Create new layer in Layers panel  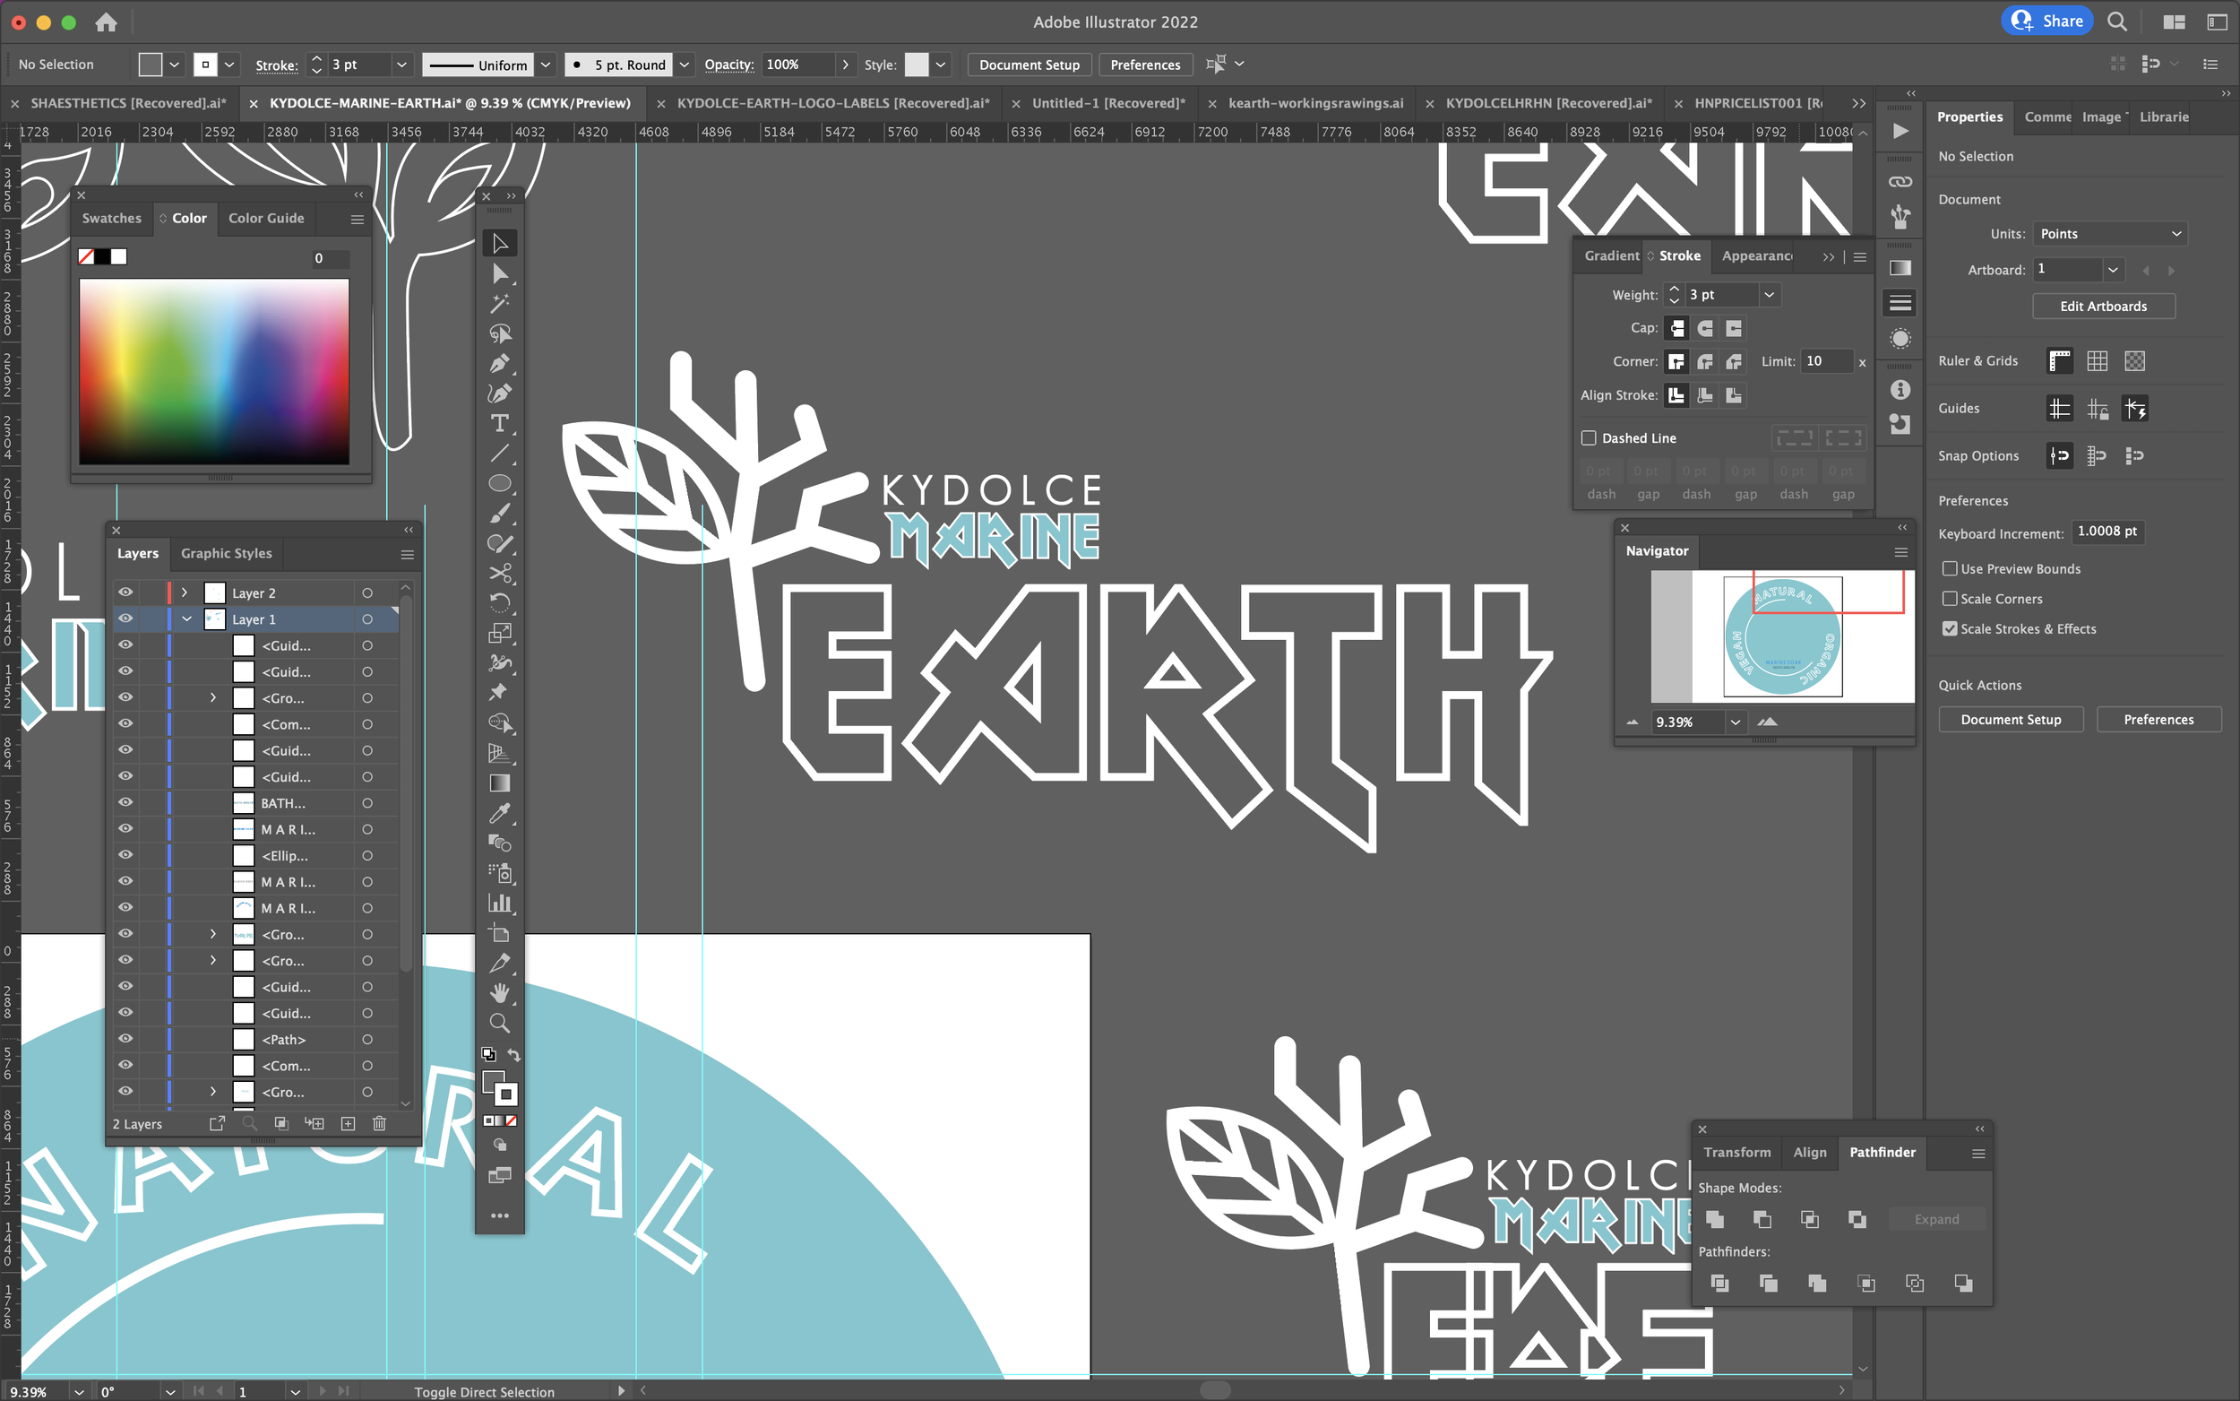tap(349, 1123)
